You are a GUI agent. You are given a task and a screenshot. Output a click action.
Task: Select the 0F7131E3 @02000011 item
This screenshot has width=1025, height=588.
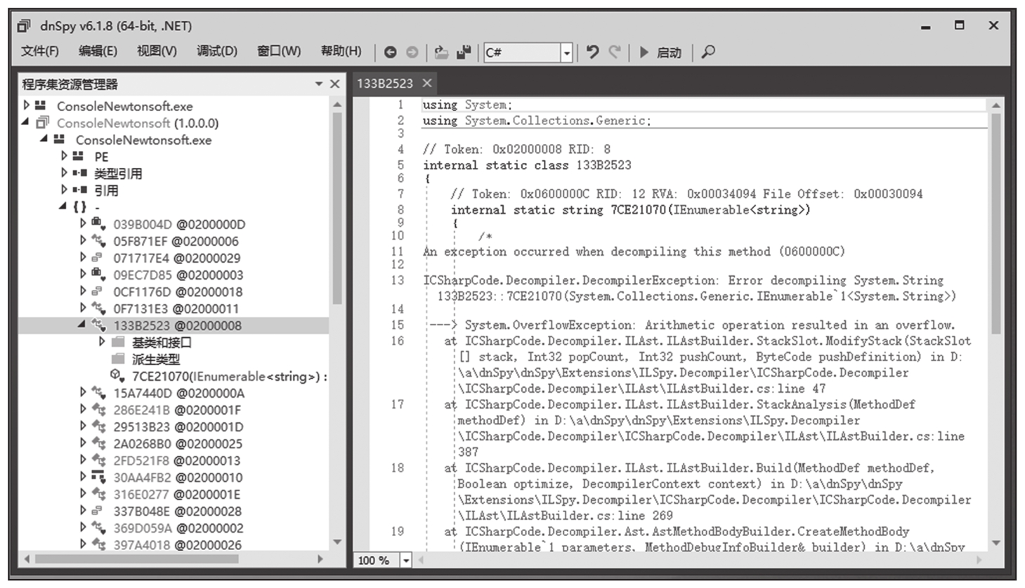176,308
